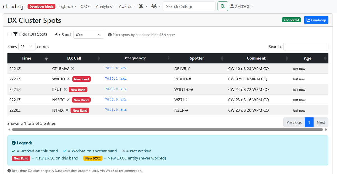Open the Bandmap with its chart button
This screenshot has width=337, height=174.
click(x=316, y=20)
